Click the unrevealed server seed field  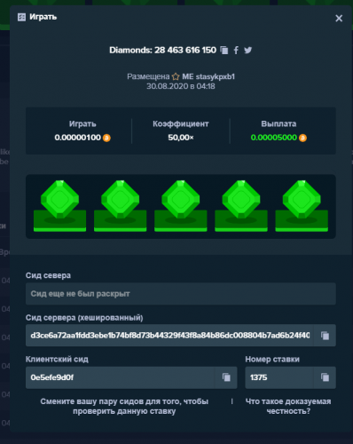coord(181,294)
